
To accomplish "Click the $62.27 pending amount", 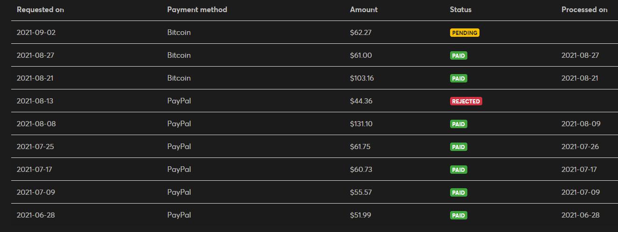I will click(361, 33).
